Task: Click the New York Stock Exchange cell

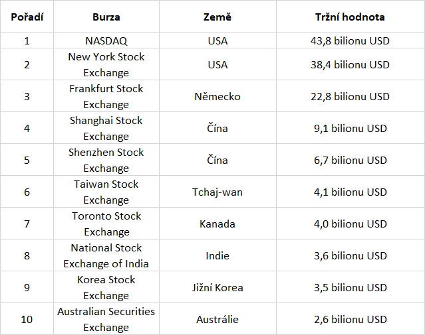Action: pos(106,64)
